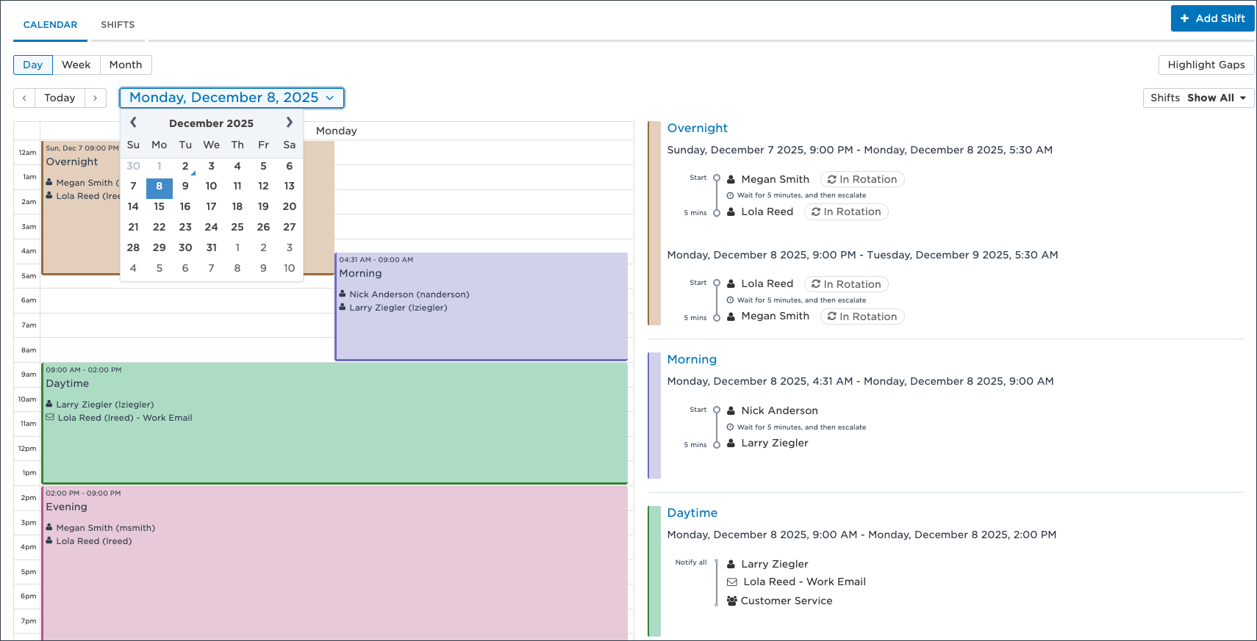Open the SHIFTS tab
The image size is (1257, 641).
pyautogui.click(x=118, y=24)
